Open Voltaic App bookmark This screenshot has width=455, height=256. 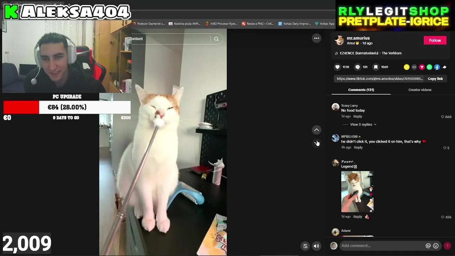click(x=325, y=24)
